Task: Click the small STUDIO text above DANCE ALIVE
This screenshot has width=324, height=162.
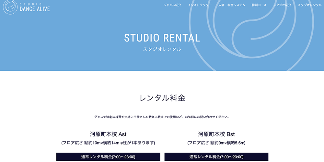Action: pos(30,4)
